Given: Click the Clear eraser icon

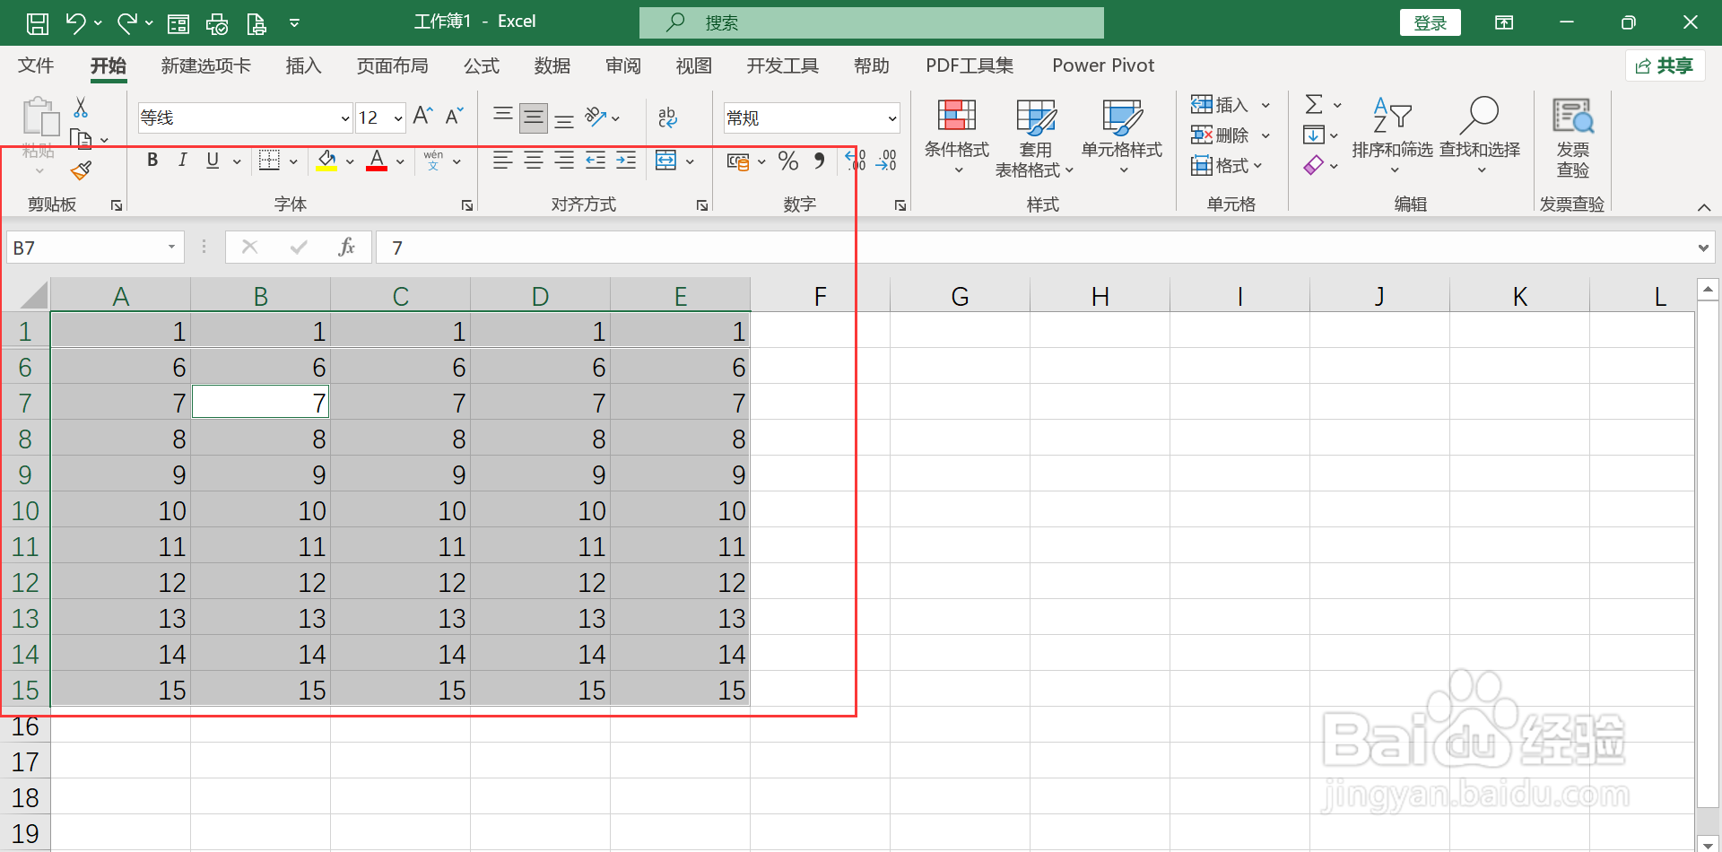Looking at the screenshot, I should [x=1313, y=166].
